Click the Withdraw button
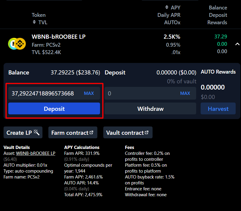 [150, 108]
